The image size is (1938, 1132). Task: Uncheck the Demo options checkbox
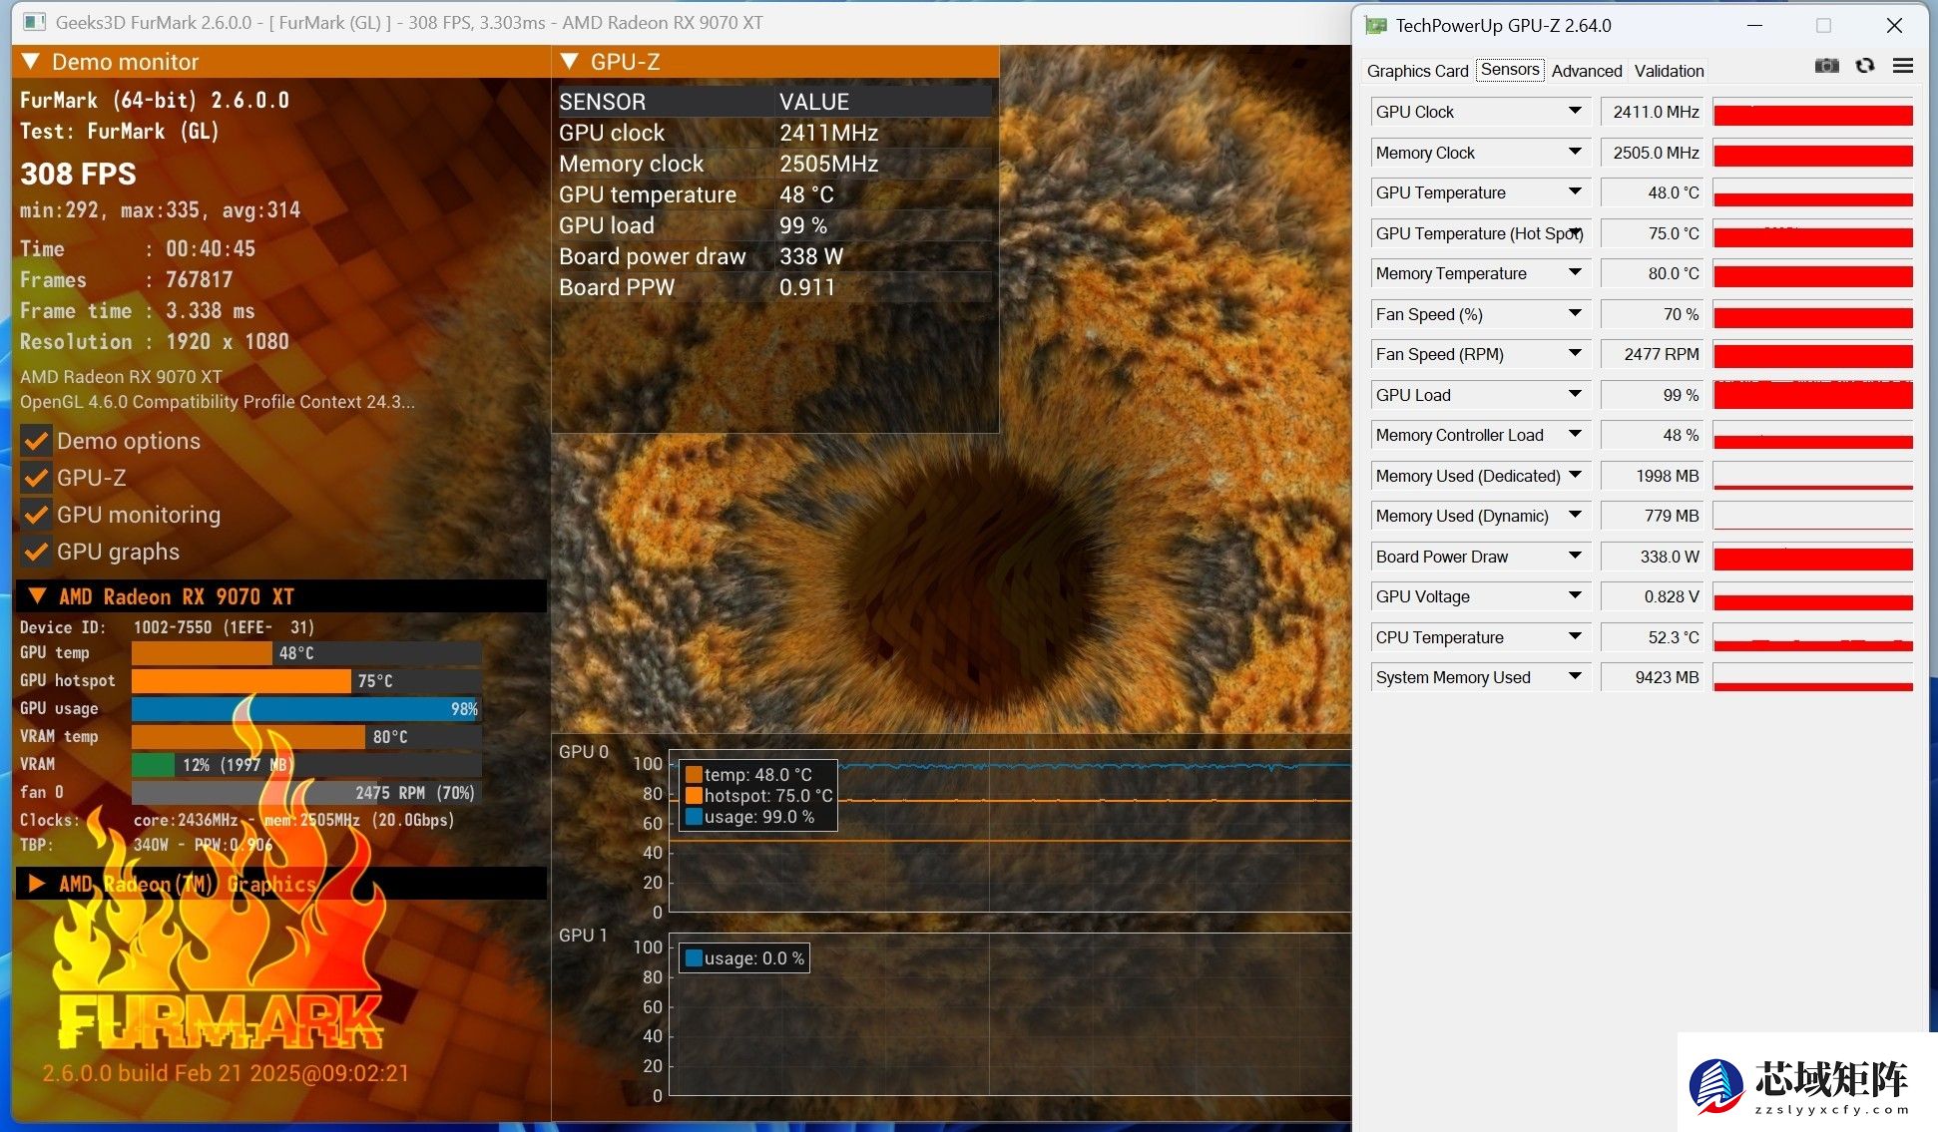(37, 441)
